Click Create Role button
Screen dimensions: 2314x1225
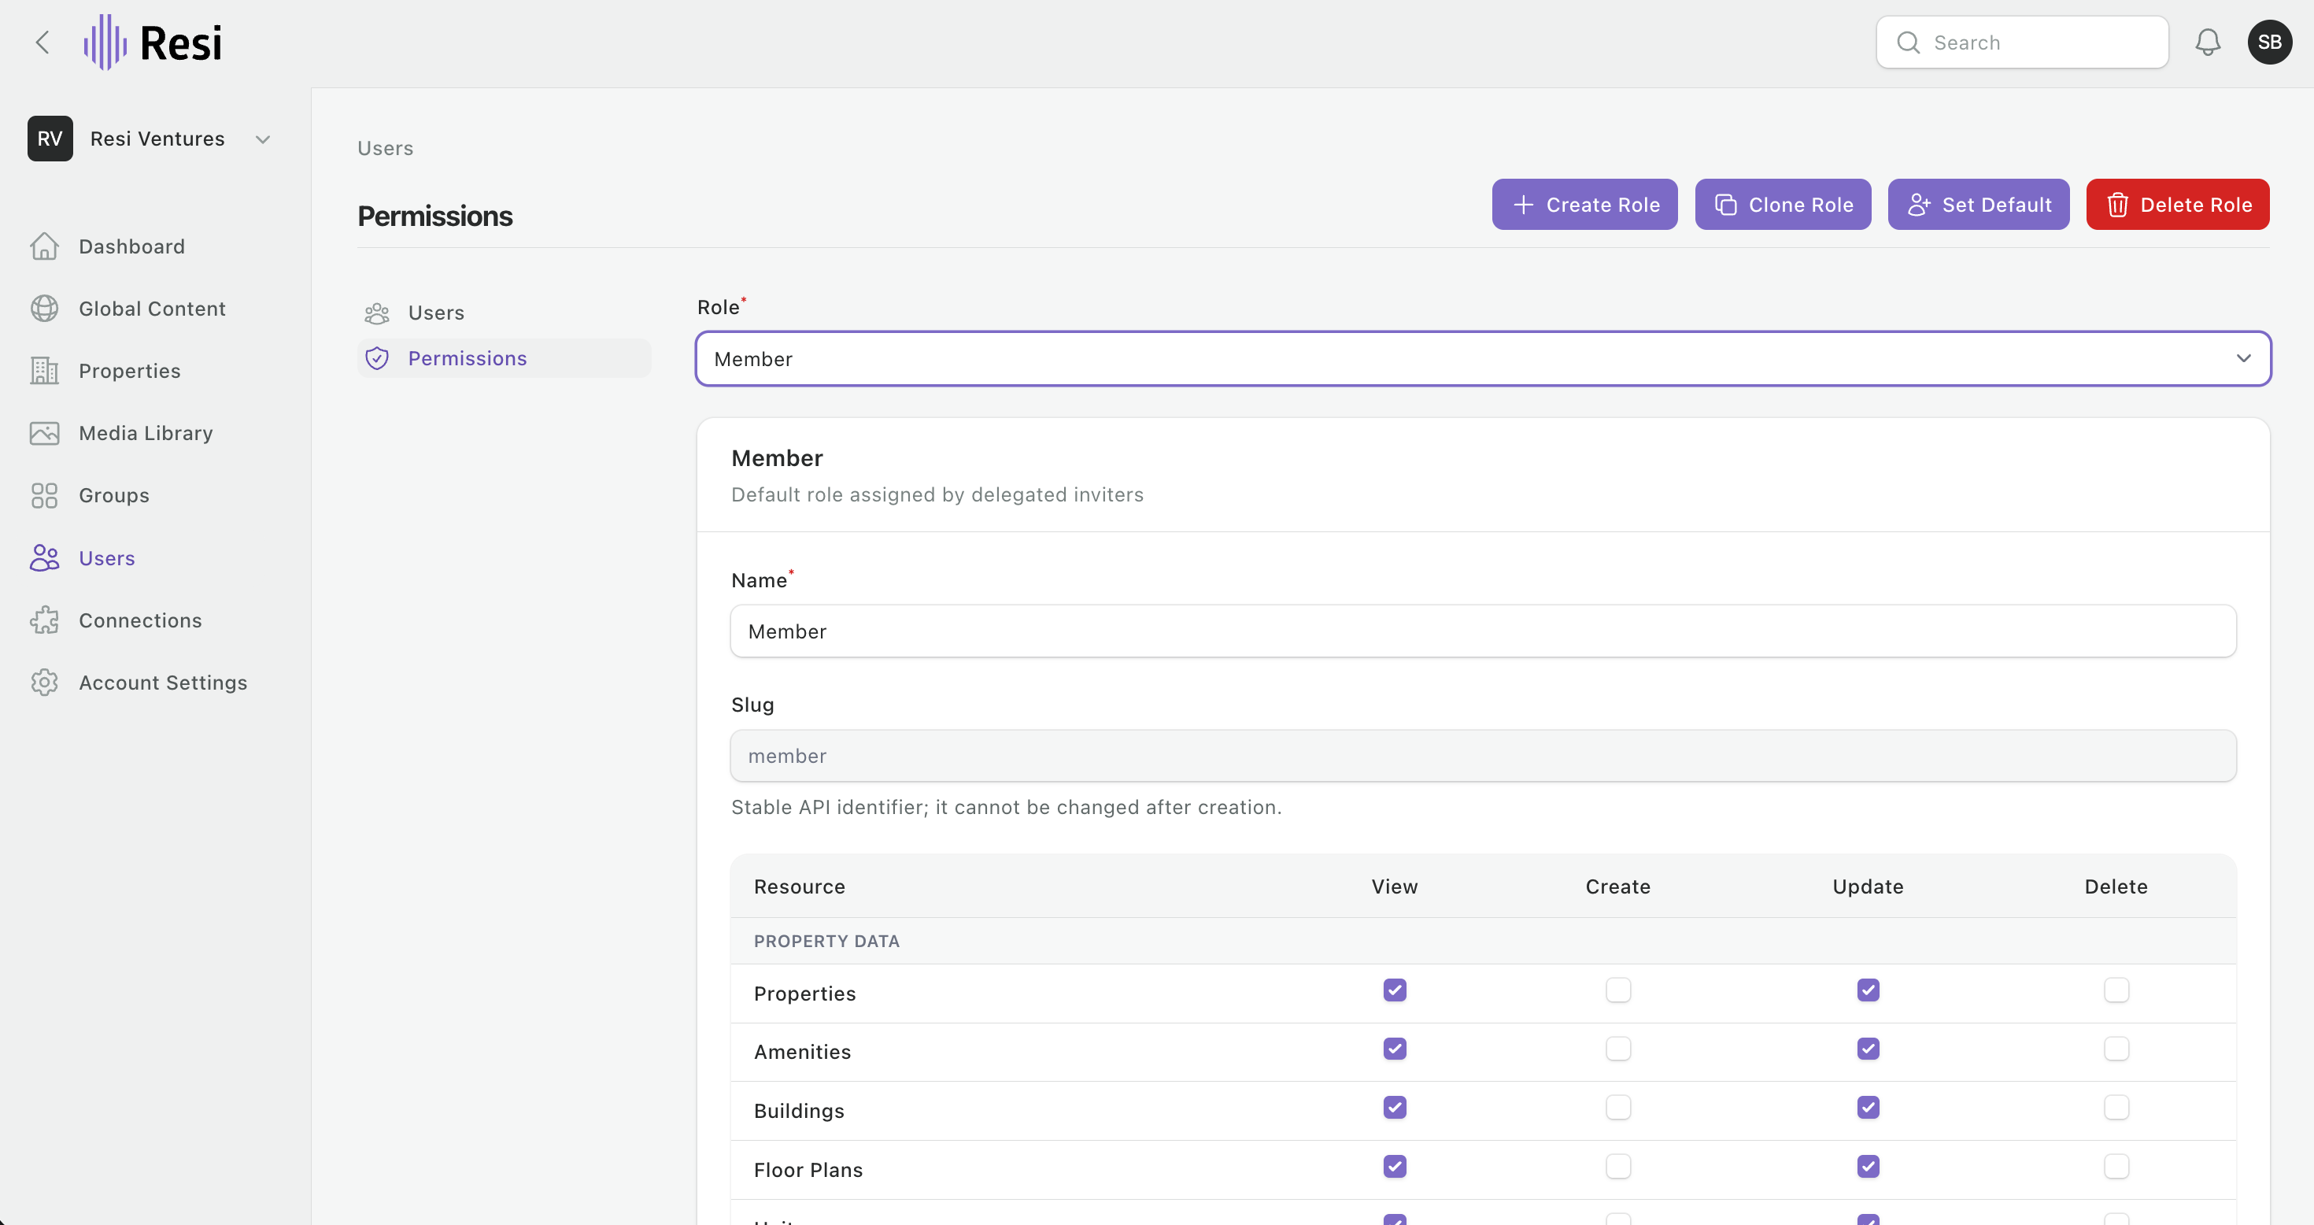pyautogui.click(x=1584, y=204)
